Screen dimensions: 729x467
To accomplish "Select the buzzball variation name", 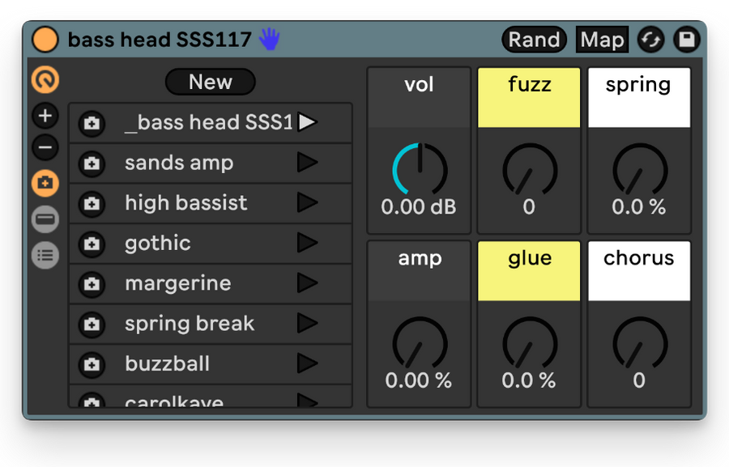I will click(x=168, y=364).
